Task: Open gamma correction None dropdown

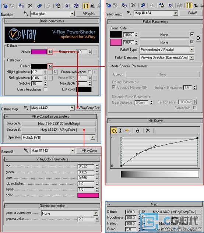Action: point(96,213)
